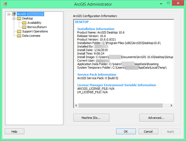Collapse the ArcGIS root tree node
Screen dimensions: 186x141
point(9,14)
